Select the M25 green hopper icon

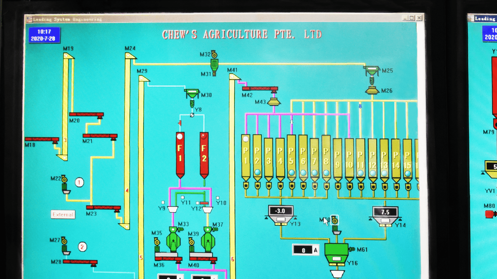point(372,71)
